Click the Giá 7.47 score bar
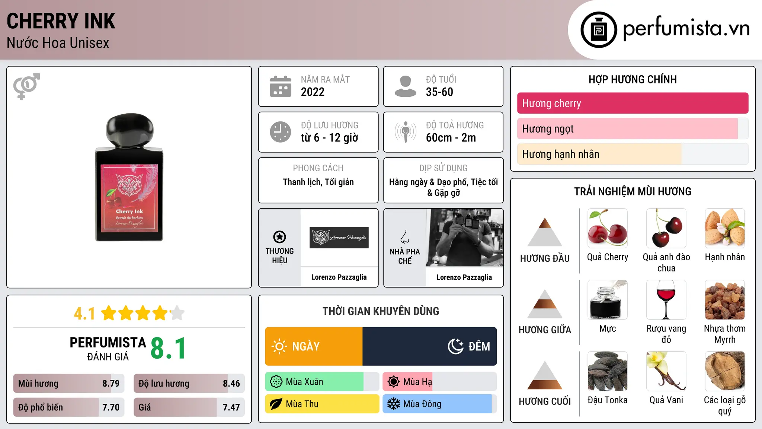 pyautogui.click(x=189, y=407)
